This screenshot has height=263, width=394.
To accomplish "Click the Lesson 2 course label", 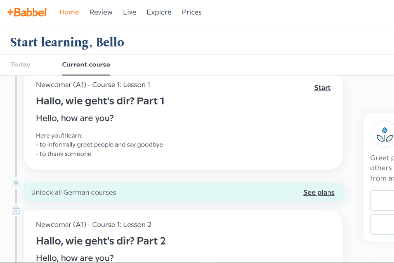I will (94, 225).
